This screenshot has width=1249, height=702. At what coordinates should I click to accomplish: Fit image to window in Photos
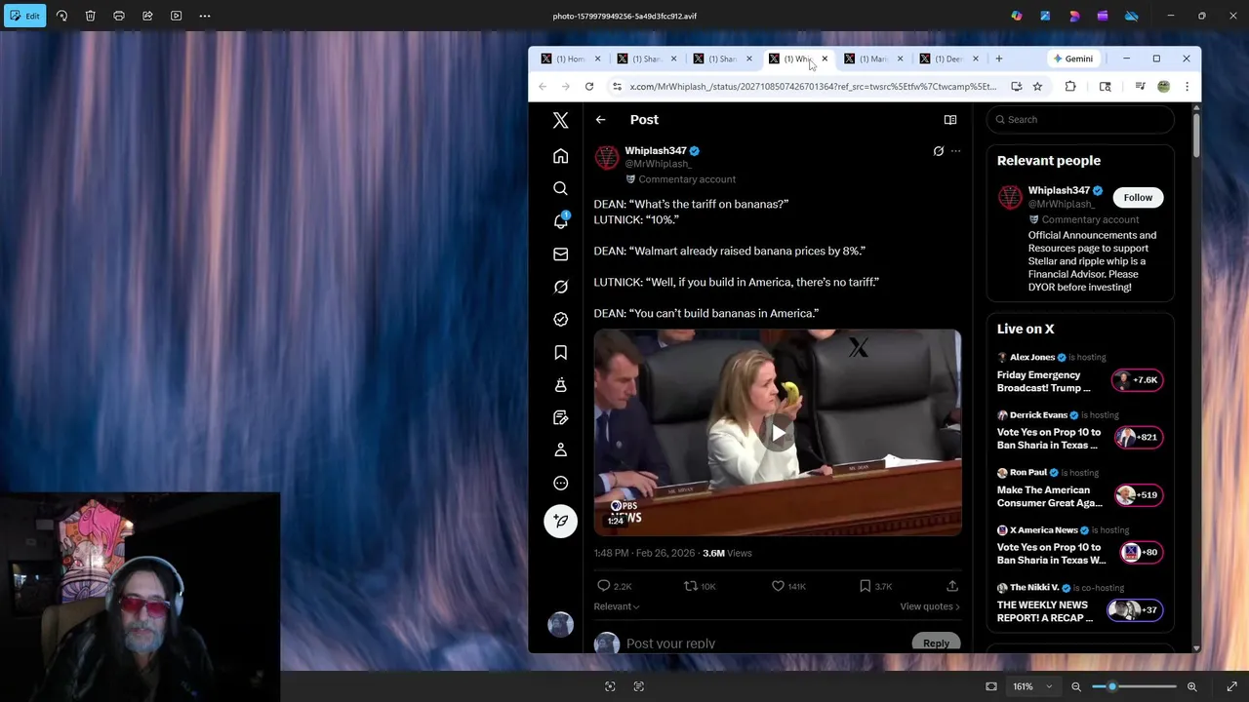(991, 686)
